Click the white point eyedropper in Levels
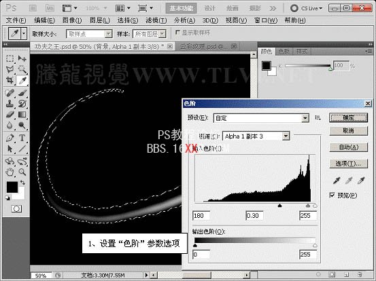Image resolution: width=376 pixels, height=281 pixels. [361, 181]
